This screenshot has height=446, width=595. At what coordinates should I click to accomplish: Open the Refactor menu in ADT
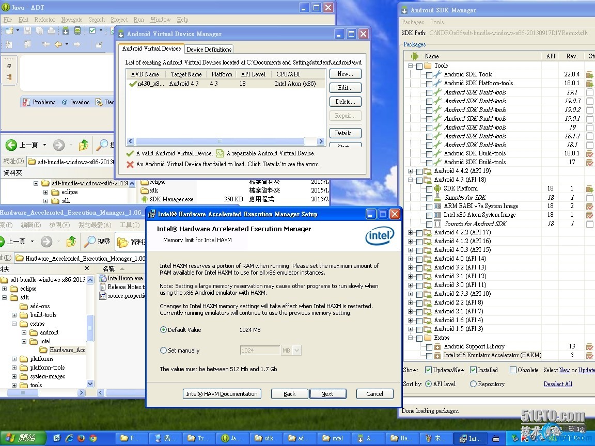(x=44, y=20)
